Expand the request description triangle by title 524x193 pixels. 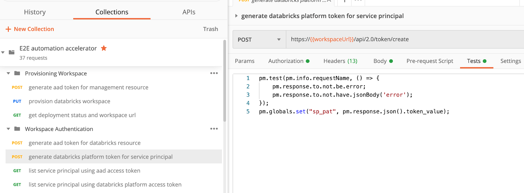(x=236, y=16)
